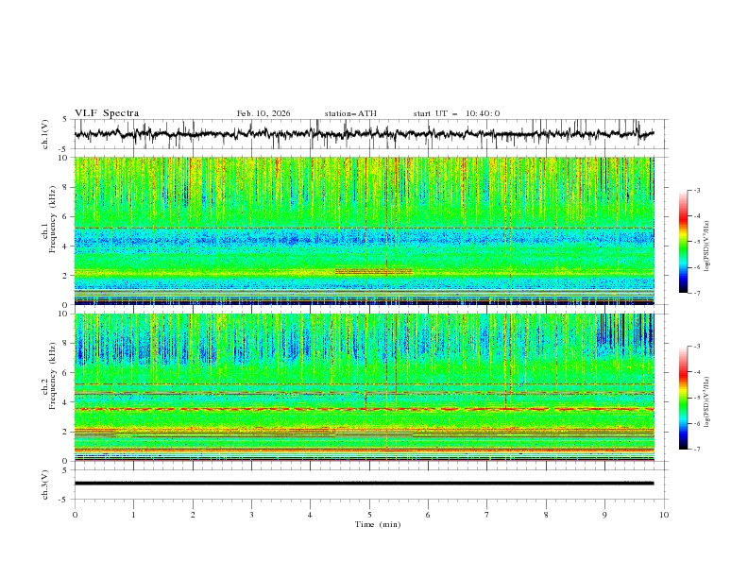This screenshot has width=748, height=578.
Task: Click inside the ch.2 spectrogram panel
Action: [364, 387]
